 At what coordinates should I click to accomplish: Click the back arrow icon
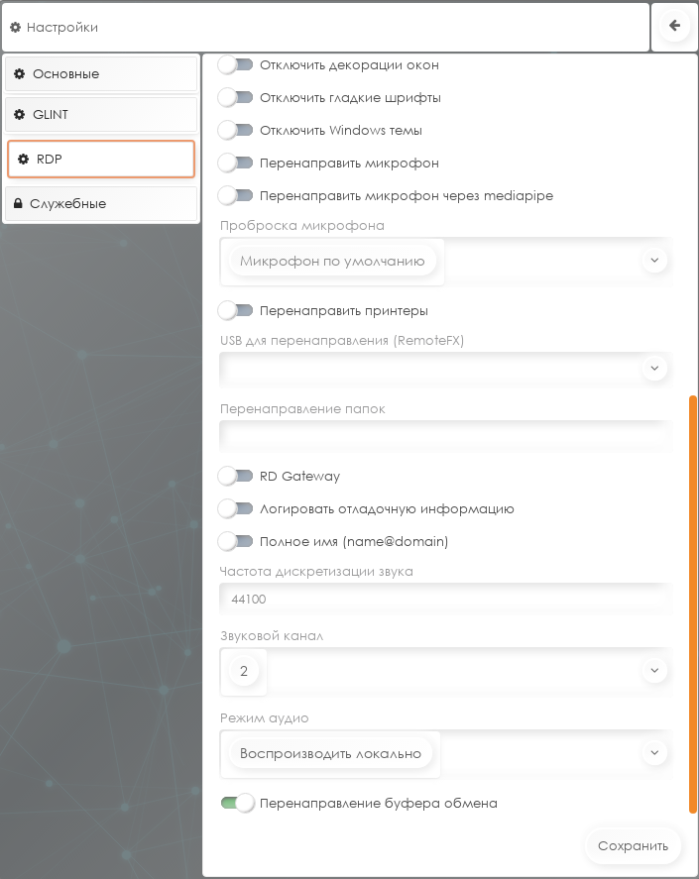(674, 25)
